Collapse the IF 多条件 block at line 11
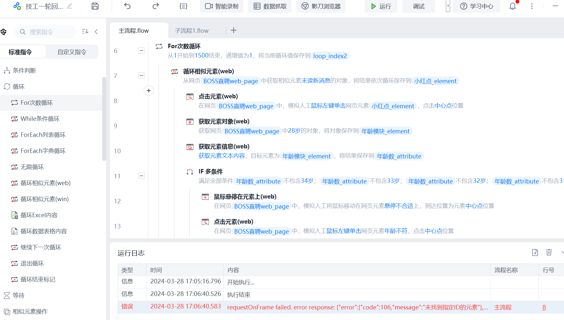This screenshot has height=320, width=564. click(141, 176)
